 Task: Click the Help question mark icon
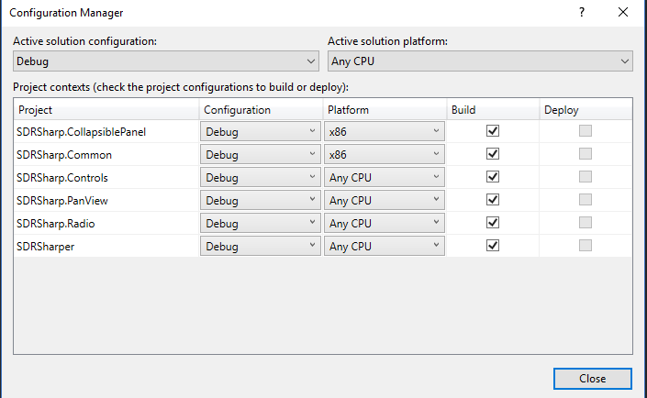coord(581,13)
